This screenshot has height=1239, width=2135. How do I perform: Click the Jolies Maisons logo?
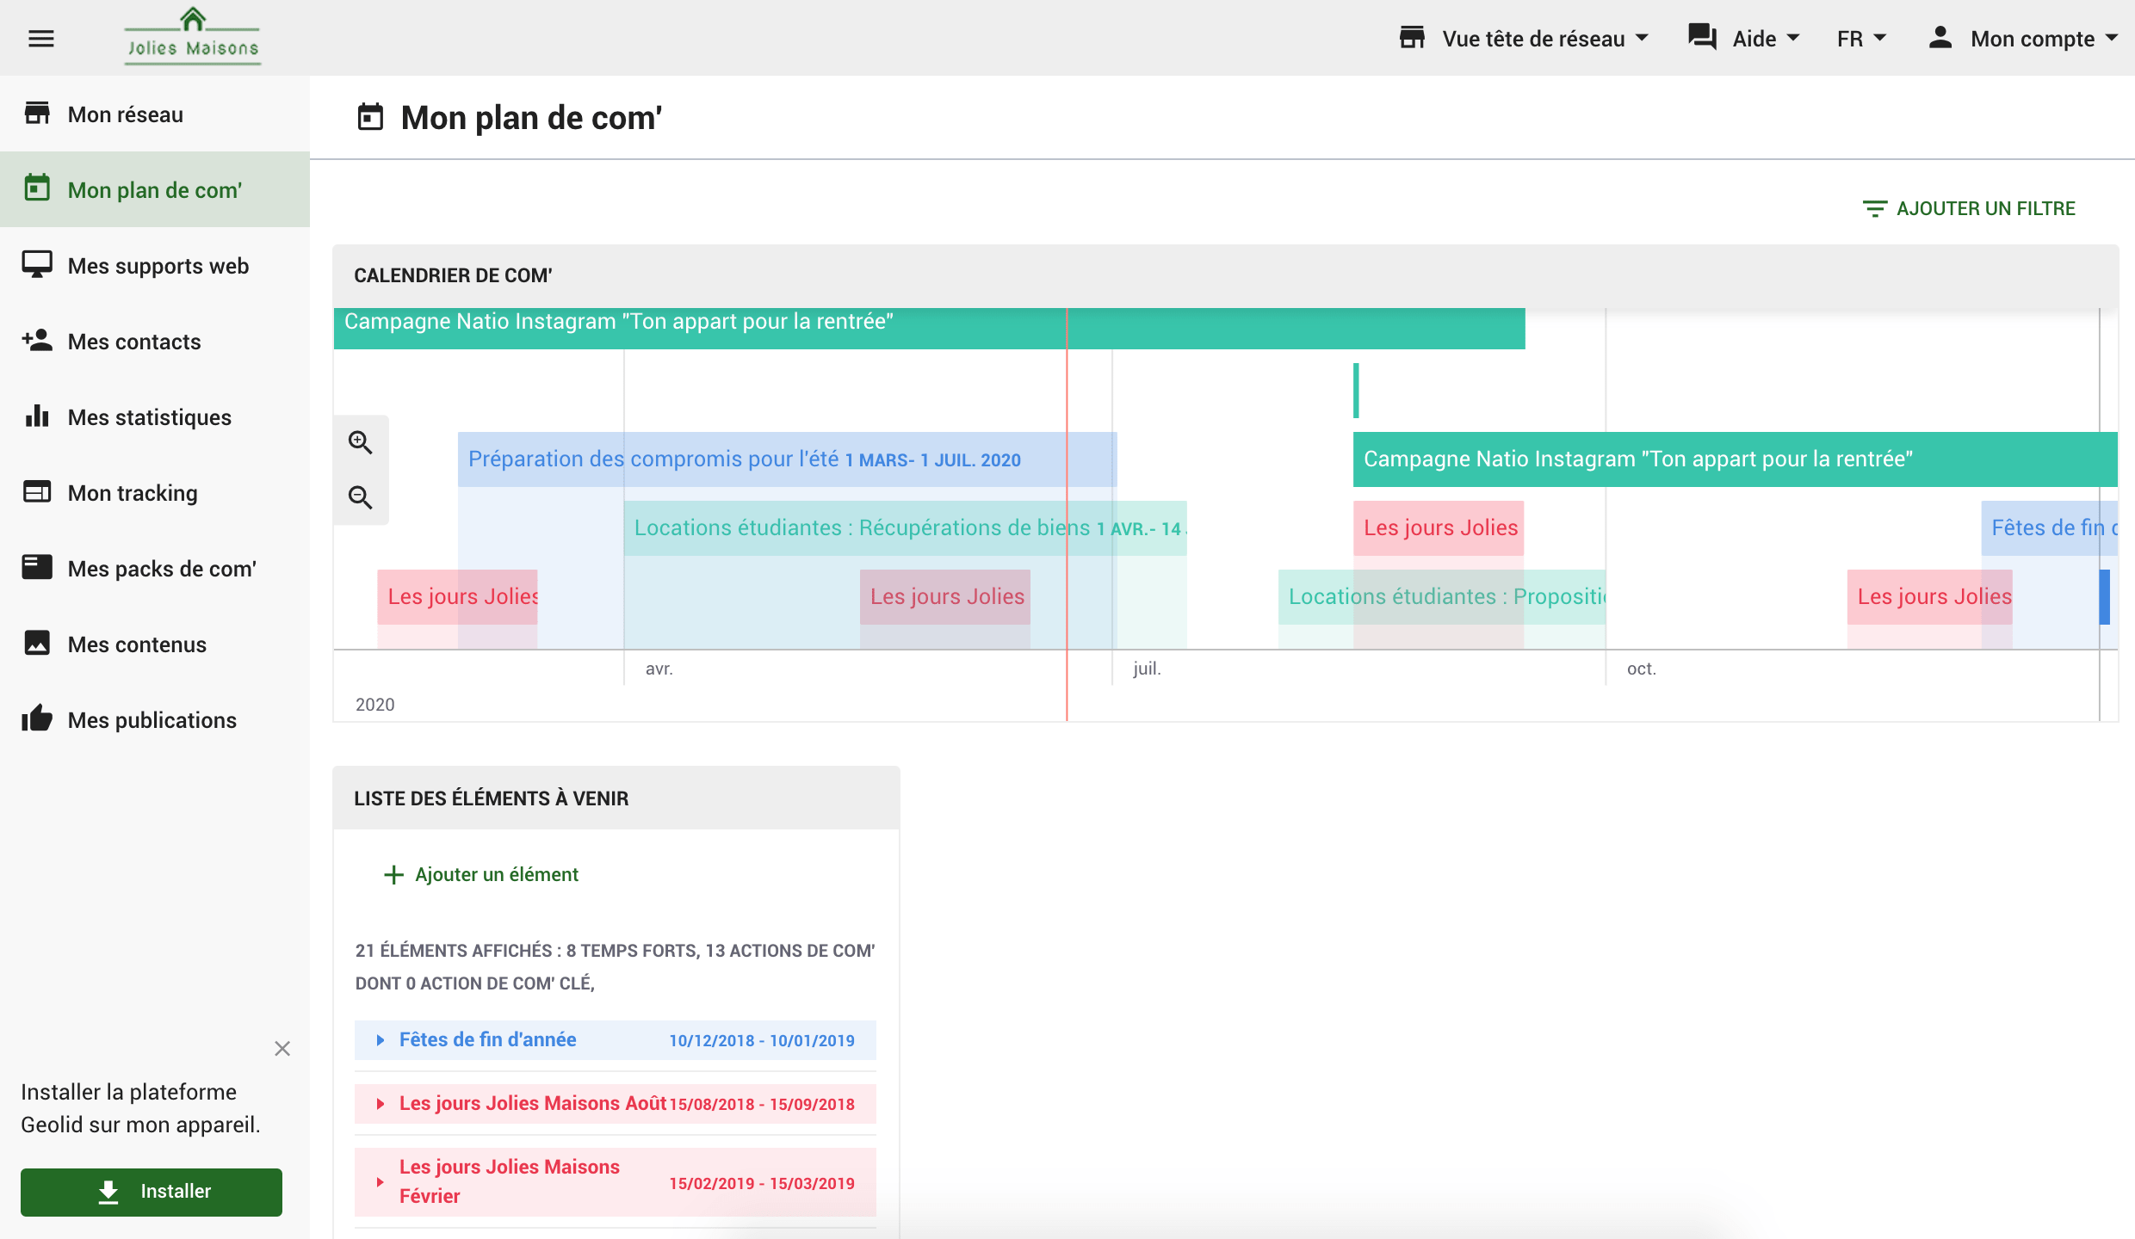[x=193, y=36]
